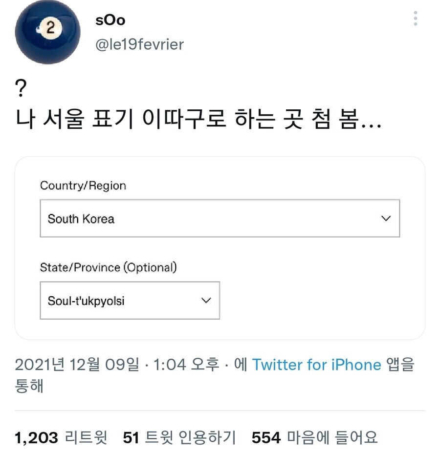Open the blue 2-ball profile avatar
440x451 pixels.
coord(47,32)
